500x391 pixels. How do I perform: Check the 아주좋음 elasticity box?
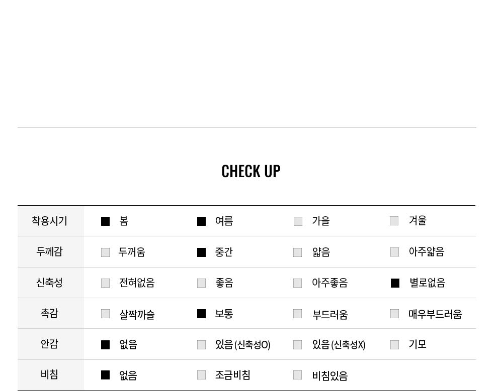click(x=297, y=283)
